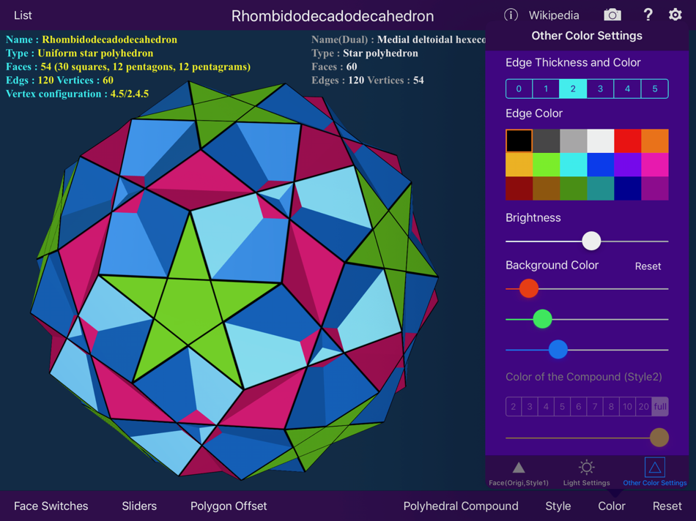The width and height of the screenshot is (696, 521).
Task: Pick dark purple edge color swatch
Action: (655, 189)
